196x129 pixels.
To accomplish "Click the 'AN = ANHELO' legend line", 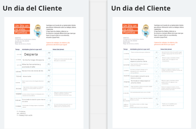I will (21, 113).
